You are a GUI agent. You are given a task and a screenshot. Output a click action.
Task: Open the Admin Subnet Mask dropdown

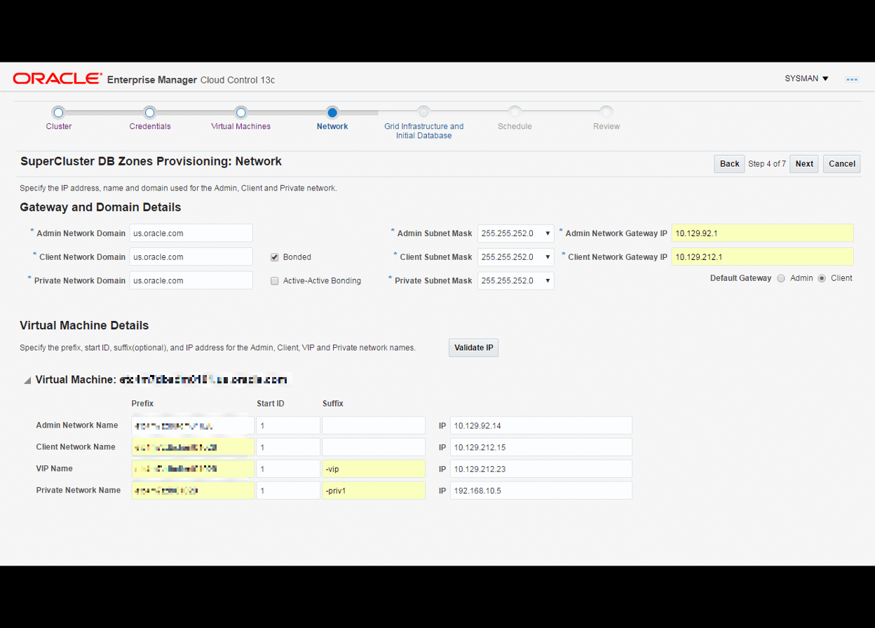(516, 233)
